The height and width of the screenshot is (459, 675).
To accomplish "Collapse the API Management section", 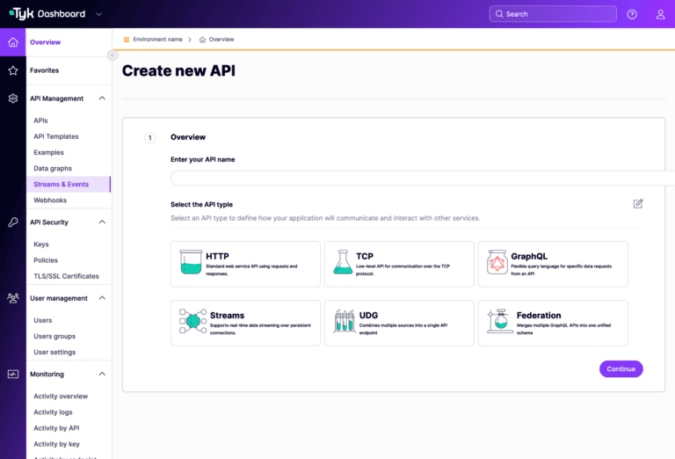I will click(102, 98).
